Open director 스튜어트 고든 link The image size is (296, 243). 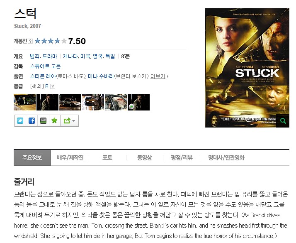(x=45, y=66)
